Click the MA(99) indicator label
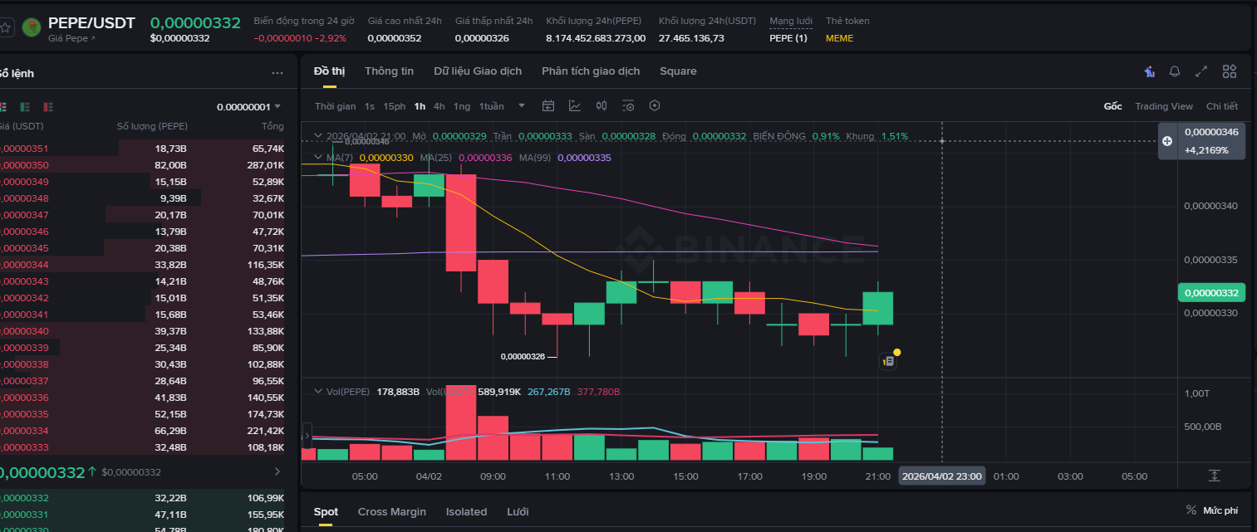1257x532 pixels. coord(535,158)
